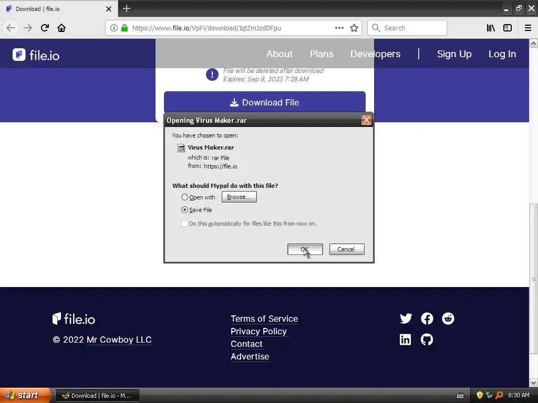Click the exclamation info icon
The image size is (538, 403).
(212, 75)
